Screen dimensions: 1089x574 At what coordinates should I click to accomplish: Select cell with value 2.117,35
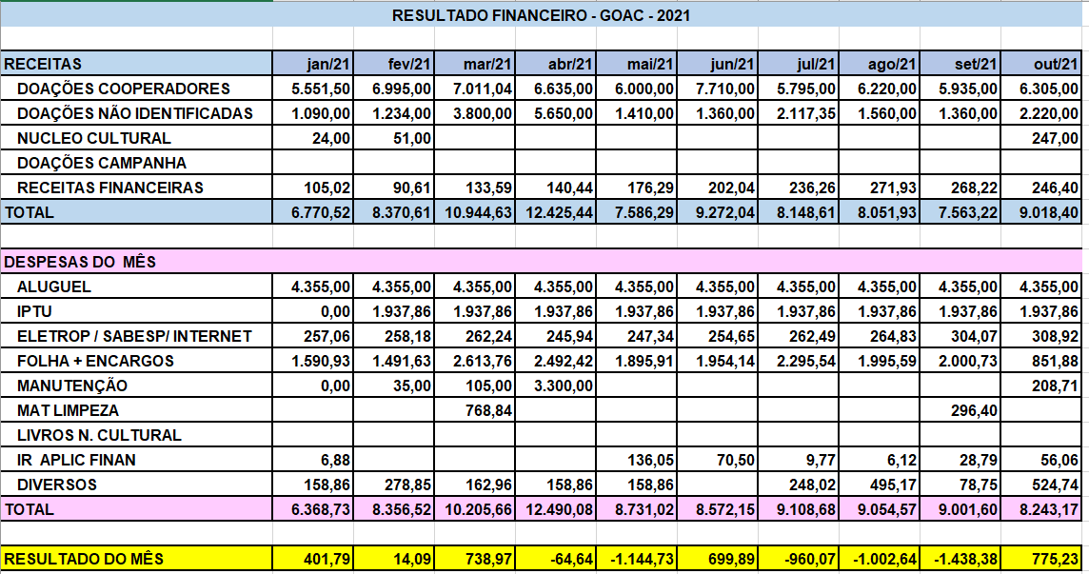click(798, 113)
